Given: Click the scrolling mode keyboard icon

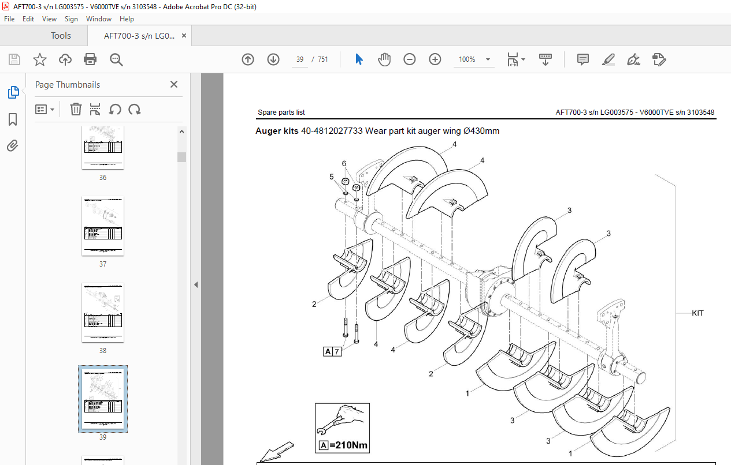Looking at the screenshot, I should click(546, 59).
